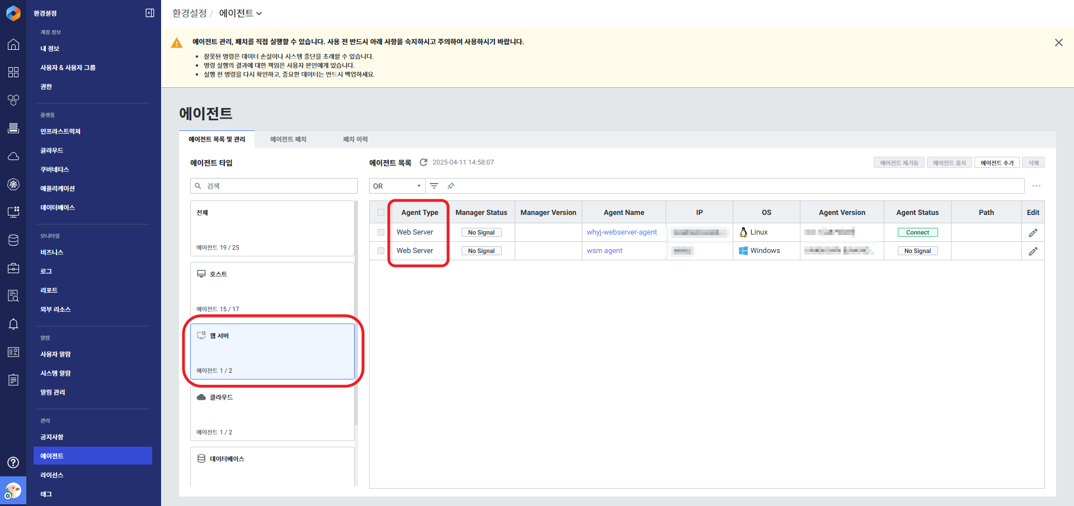Open the help question mark icon
This screenshot has width=1074, height=506.
tap(13, 462)
